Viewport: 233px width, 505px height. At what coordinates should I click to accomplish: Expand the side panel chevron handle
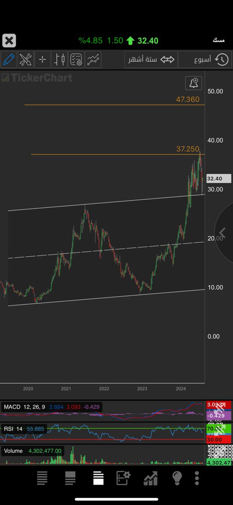[223, 233]
